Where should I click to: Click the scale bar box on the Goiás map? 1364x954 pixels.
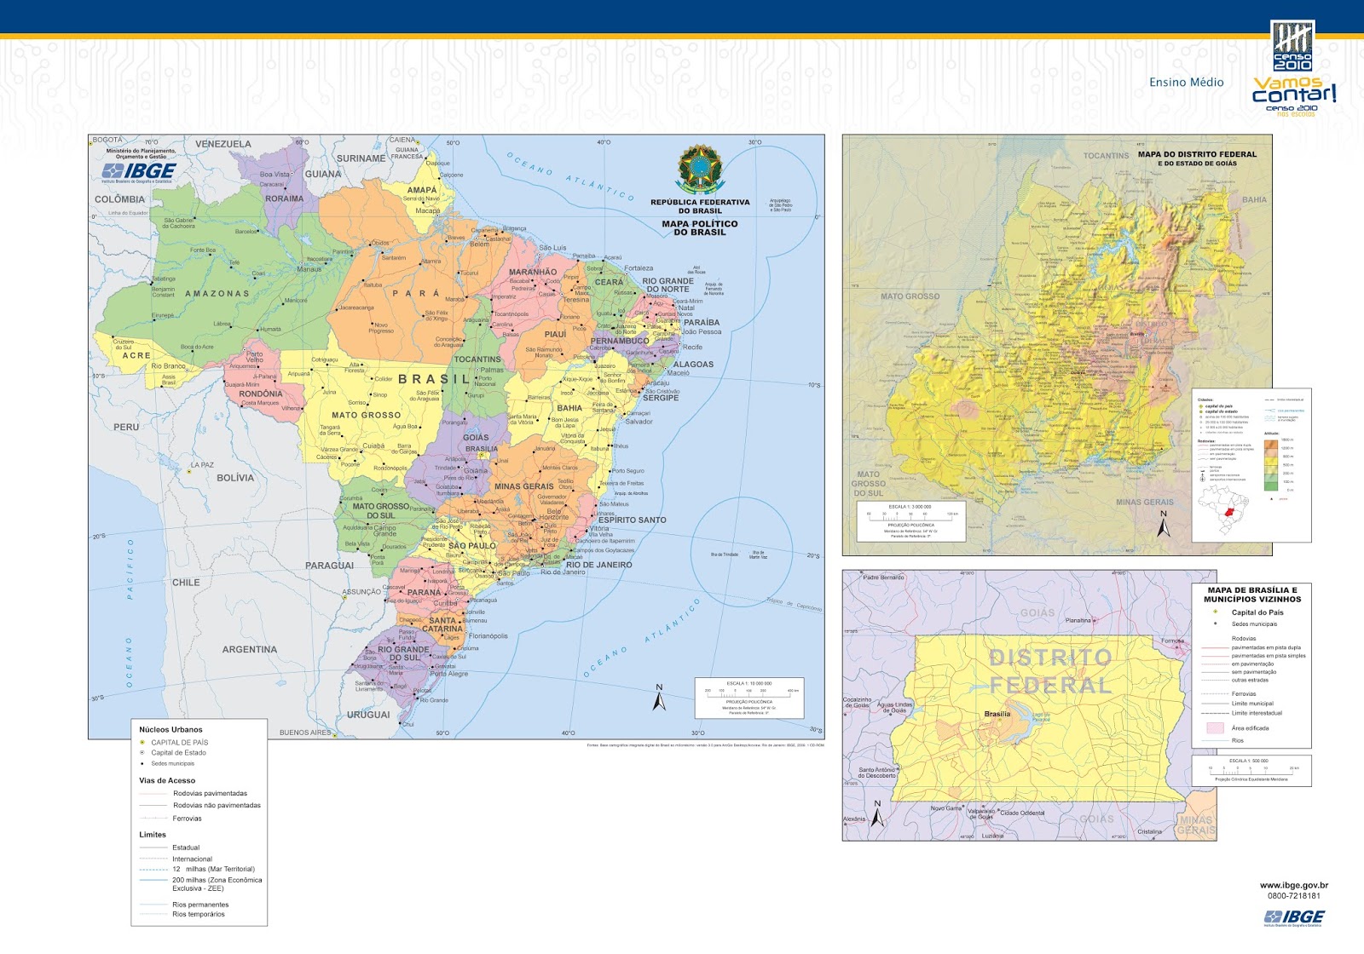(911, 520)
